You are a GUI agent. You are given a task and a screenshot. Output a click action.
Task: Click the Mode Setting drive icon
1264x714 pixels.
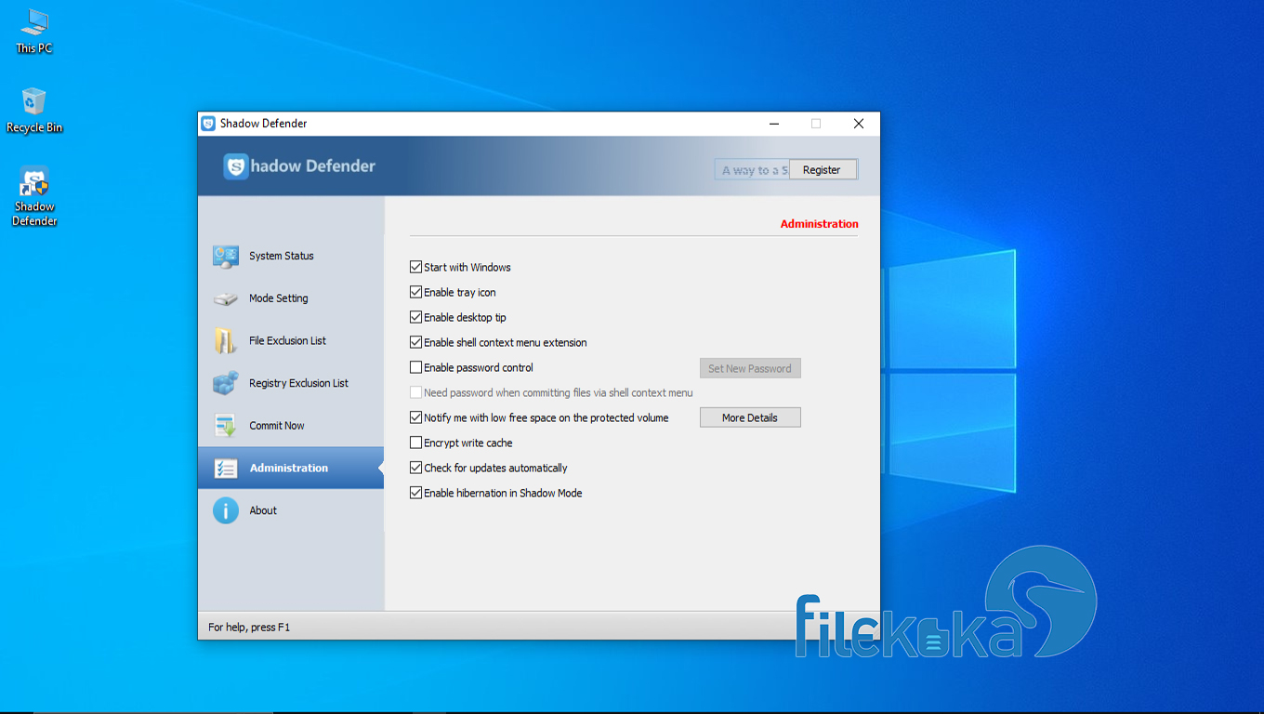pos(226,299)
